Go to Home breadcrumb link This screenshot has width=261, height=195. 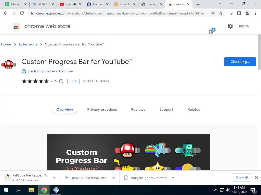[x=6, y=44]
